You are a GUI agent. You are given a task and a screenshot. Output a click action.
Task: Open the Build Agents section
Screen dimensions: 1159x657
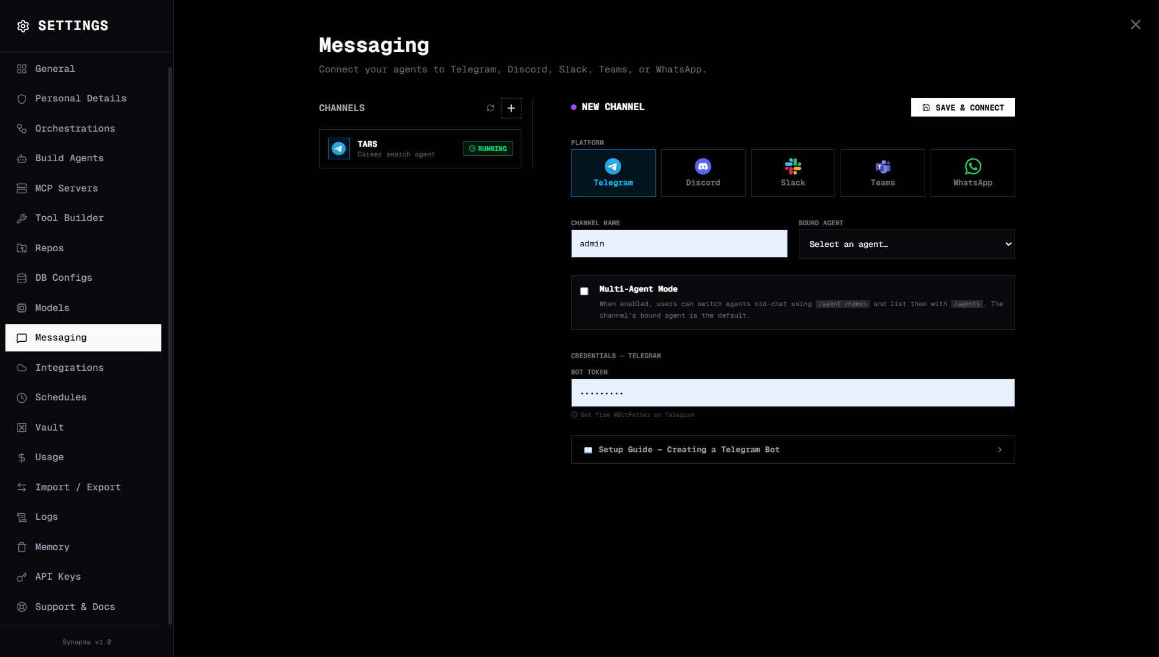(x=83, y=158)
